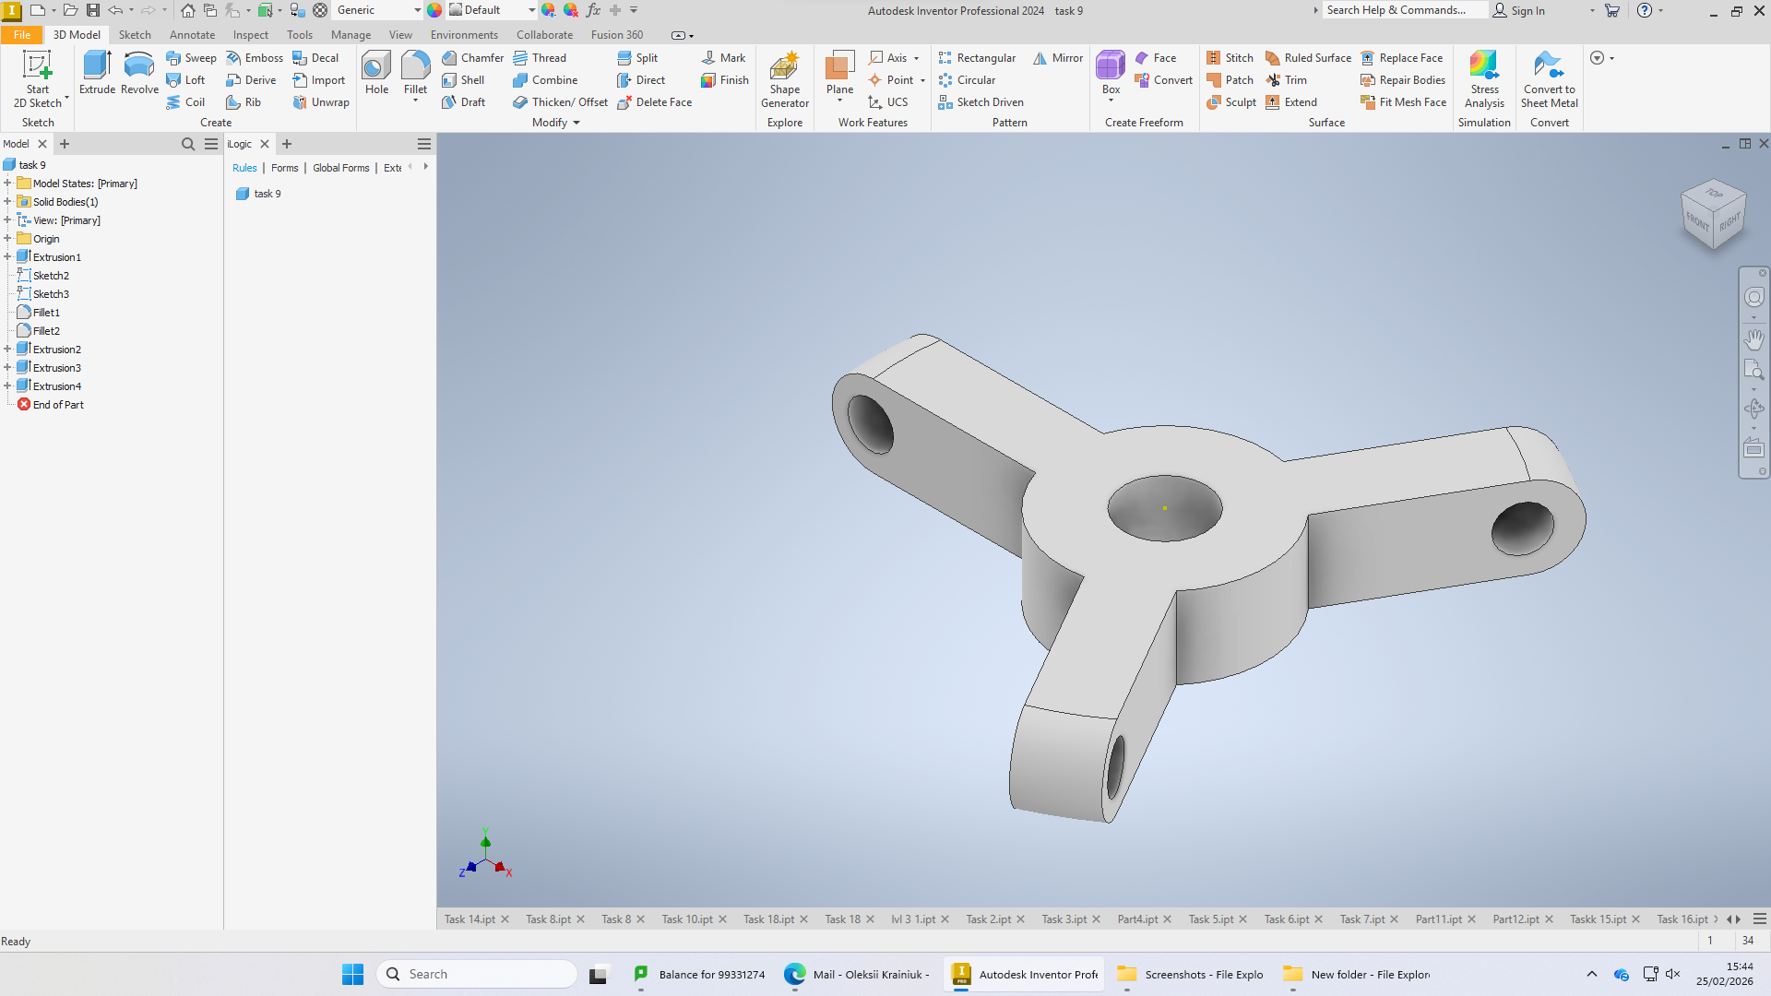Launch Shape Generator

tap(785, 79)
